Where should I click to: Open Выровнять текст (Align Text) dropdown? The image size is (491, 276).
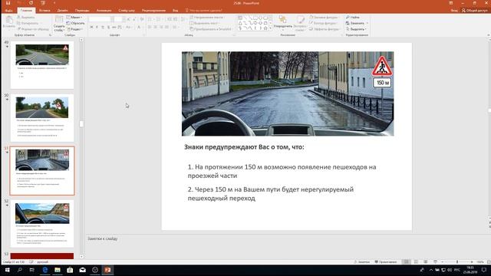[x=205, y=23]
